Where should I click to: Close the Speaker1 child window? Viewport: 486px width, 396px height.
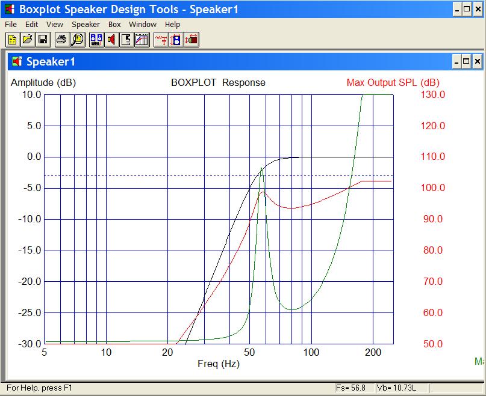pyautogui.click(x=478, y=61)
